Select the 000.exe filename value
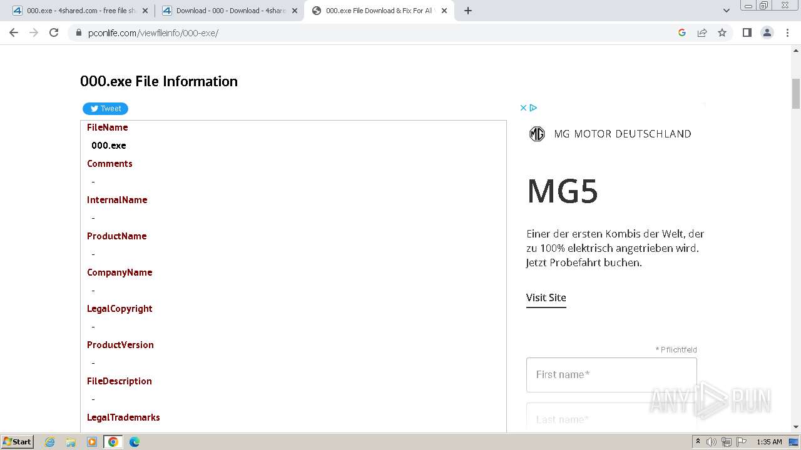This screenshot has height=450, width=801. pyautogui.click(x=109, y=145)
